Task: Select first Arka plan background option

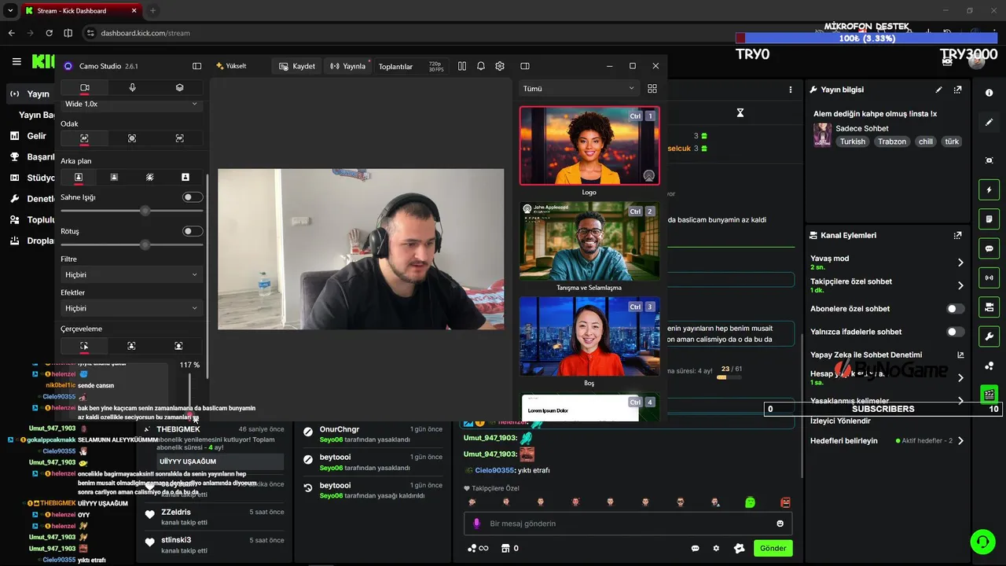Action: coord(79,178)
